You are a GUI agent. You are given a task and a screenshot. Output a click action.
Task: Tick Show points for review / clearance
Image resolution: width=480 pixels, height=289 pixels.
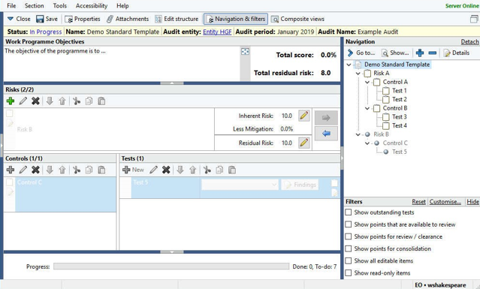point(349,236)
